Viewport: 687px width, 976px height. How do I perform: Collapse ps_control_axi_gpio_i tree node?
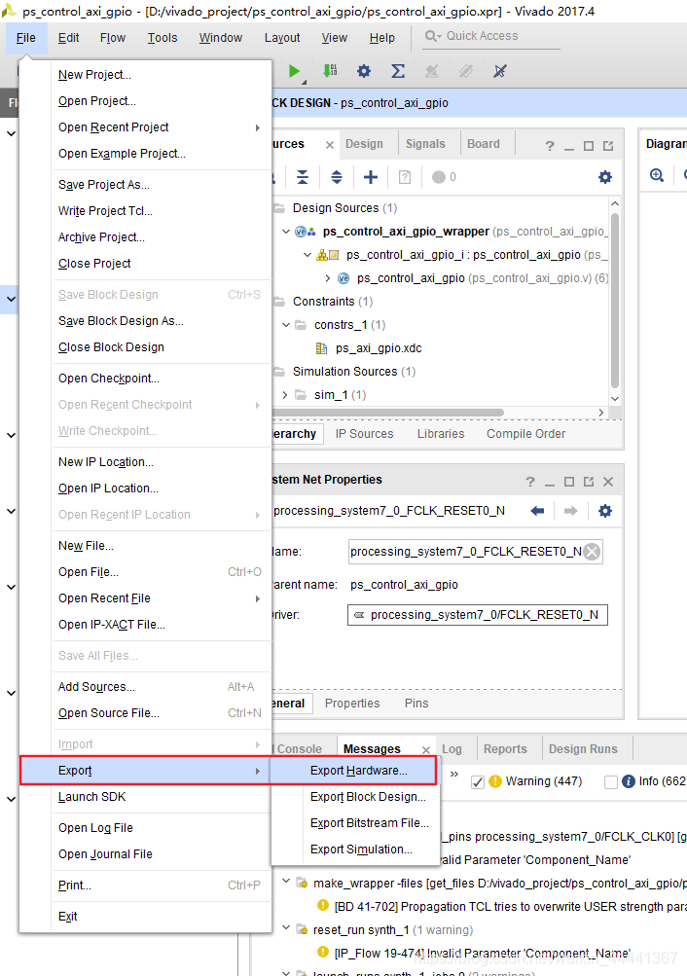click(x=307, y=255)
